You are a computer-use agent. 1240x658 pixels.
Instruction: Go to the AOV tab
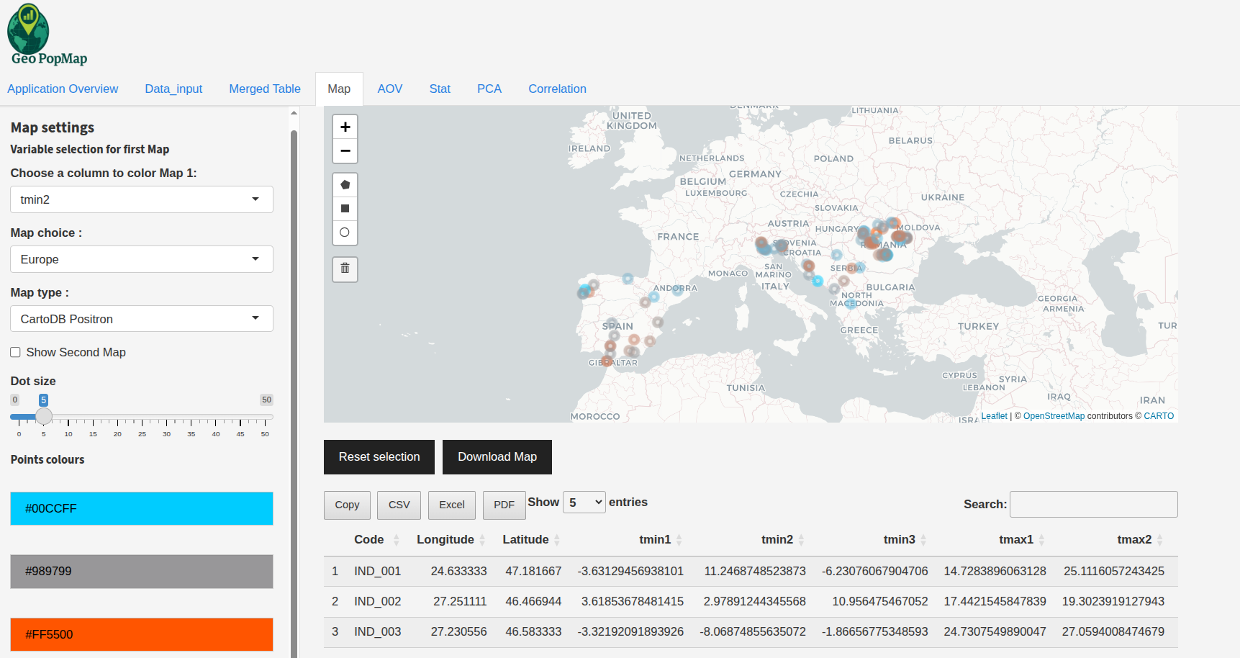click(x=390, y=89)
